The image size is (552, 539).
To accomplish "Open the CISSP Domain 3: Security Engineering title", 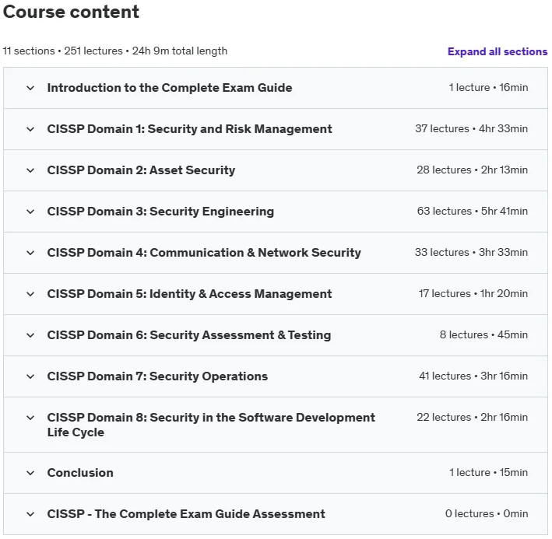I will (160, 212).
